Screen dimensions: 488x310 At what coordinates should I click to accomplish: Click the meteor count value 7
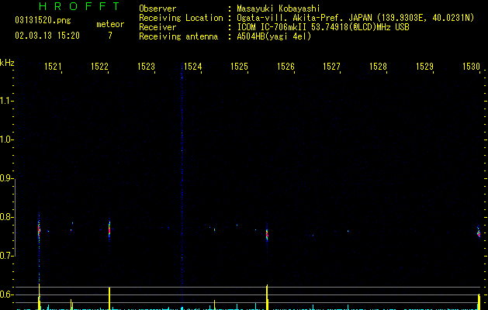110,36
